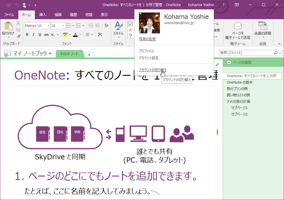The image size is (284, 200).
Task: Toggle Underline formatting
Action: [40, 35]
